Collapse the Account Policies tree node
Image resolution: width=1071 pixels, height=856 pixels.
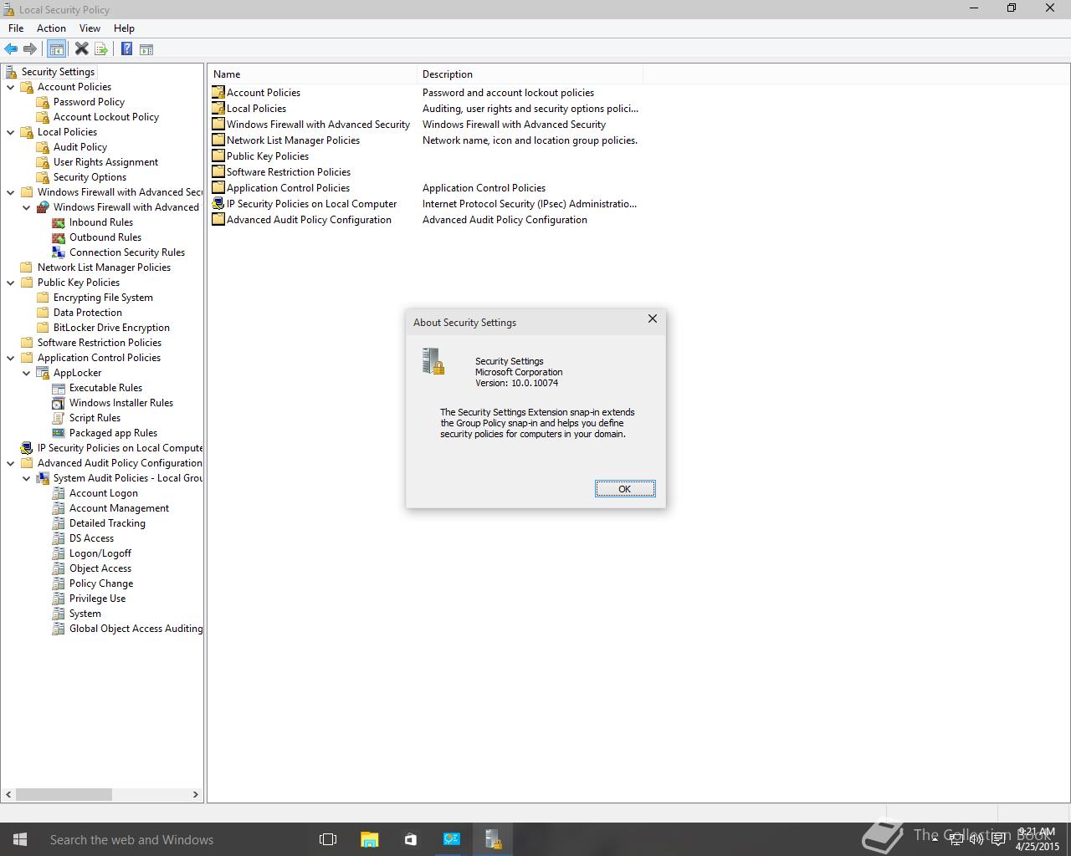coord(11,87)
